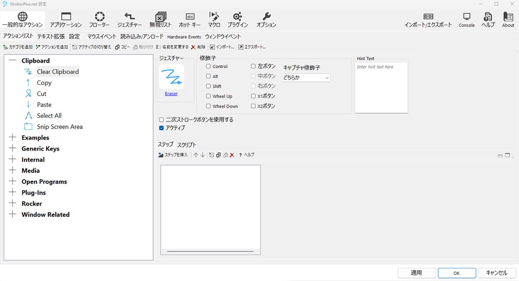Click the steps ヘルプ question mark
Screen dimensions: 519x281
(247, 155)
